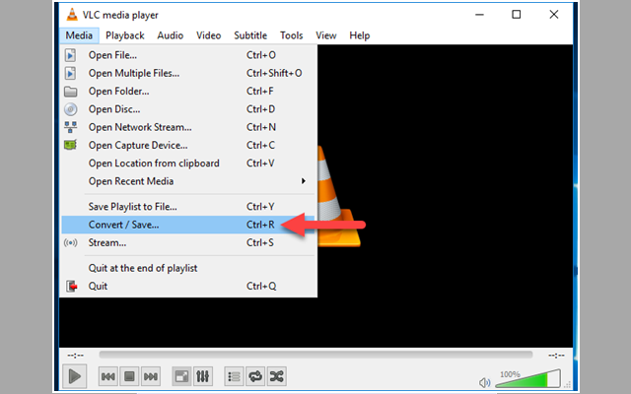
Task: Click the Next media button
Action: click(x=151, y=376)
